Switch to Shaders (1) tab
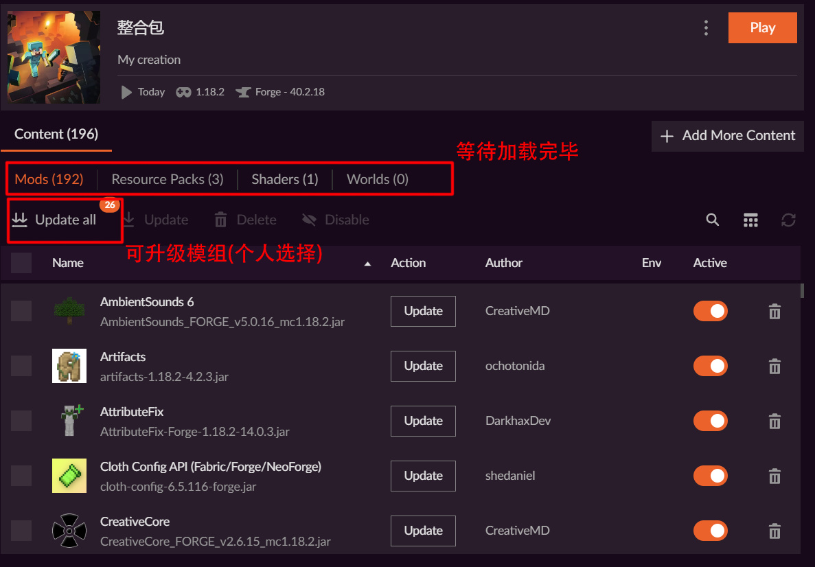Screen dimensions: 815x567 [x=285, y=179]
